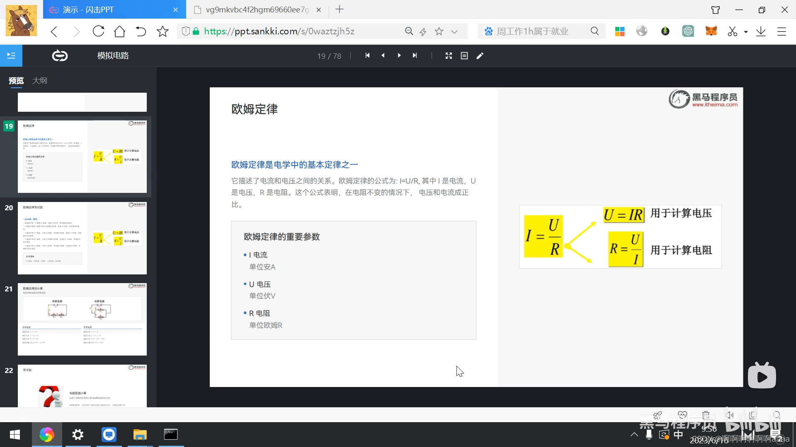Enter fullscreen presentation mode
Viewport: 796px width, 447px height.
[x=449, y=55]
